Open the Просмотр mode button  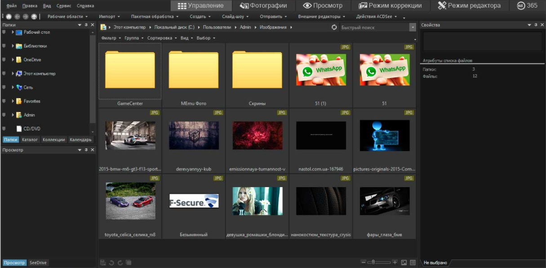[323, 6]
